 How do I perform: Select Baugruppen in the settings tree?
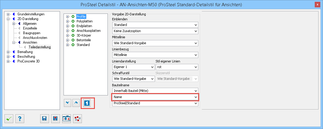point(32,33)
